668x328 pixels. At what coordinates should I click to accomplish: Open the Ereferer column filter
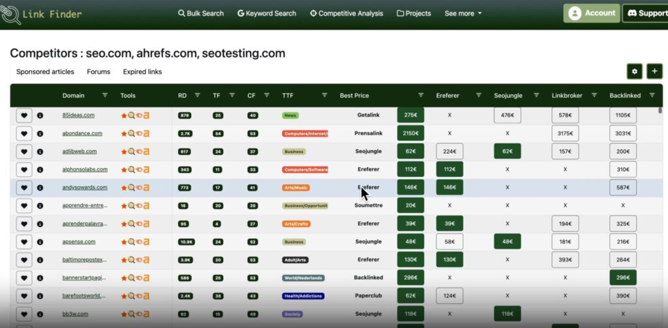pos(478,95)
